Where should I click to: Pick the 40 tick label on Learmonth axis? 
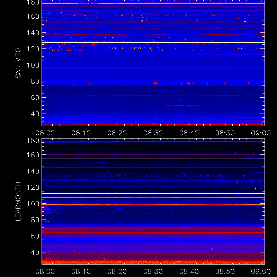point(35,252)
